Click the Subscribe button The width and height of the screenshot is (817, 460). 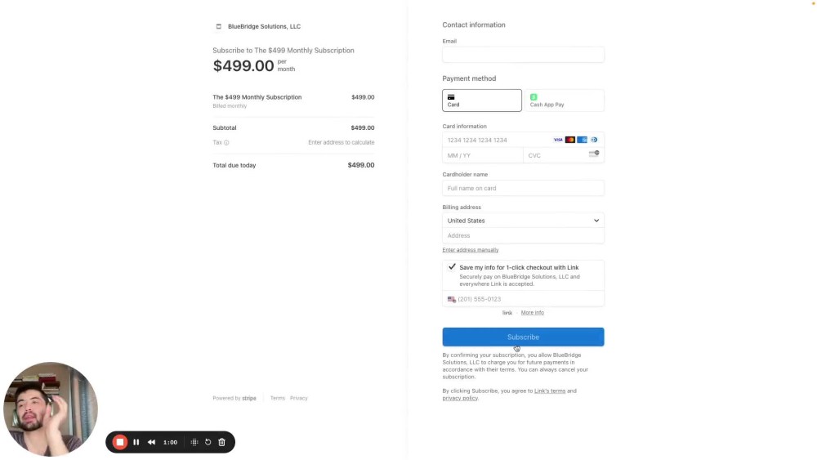click(523, 337)
